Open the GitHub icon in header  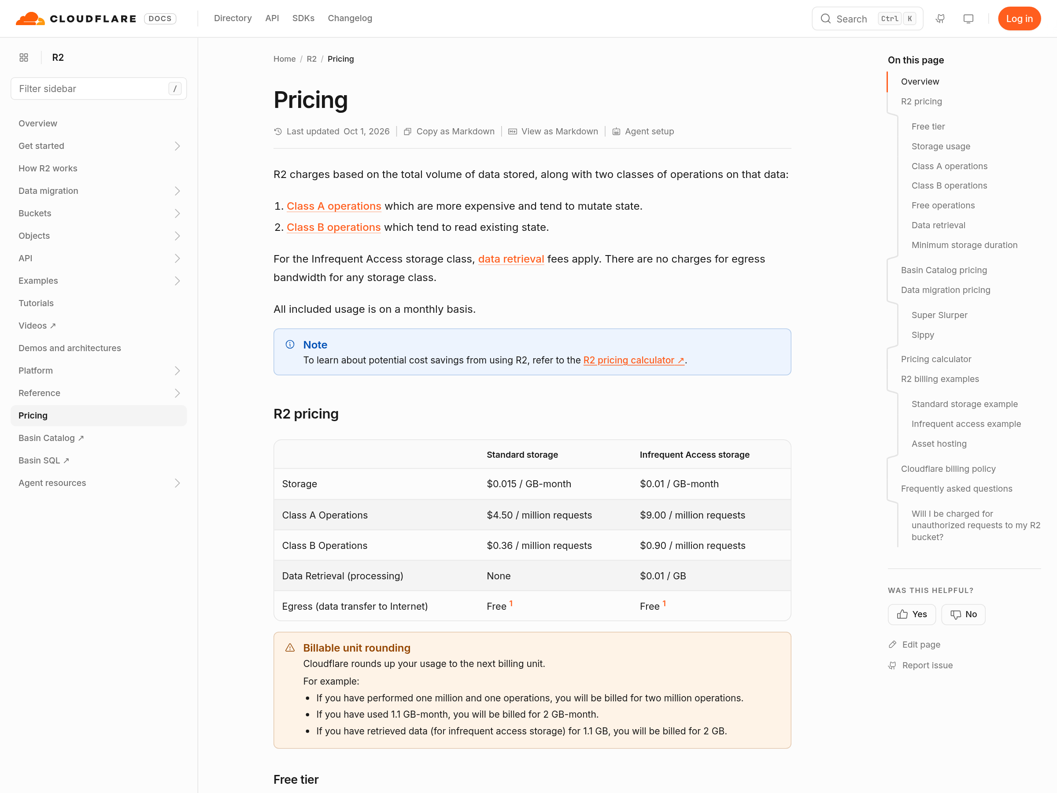[940, 19]
